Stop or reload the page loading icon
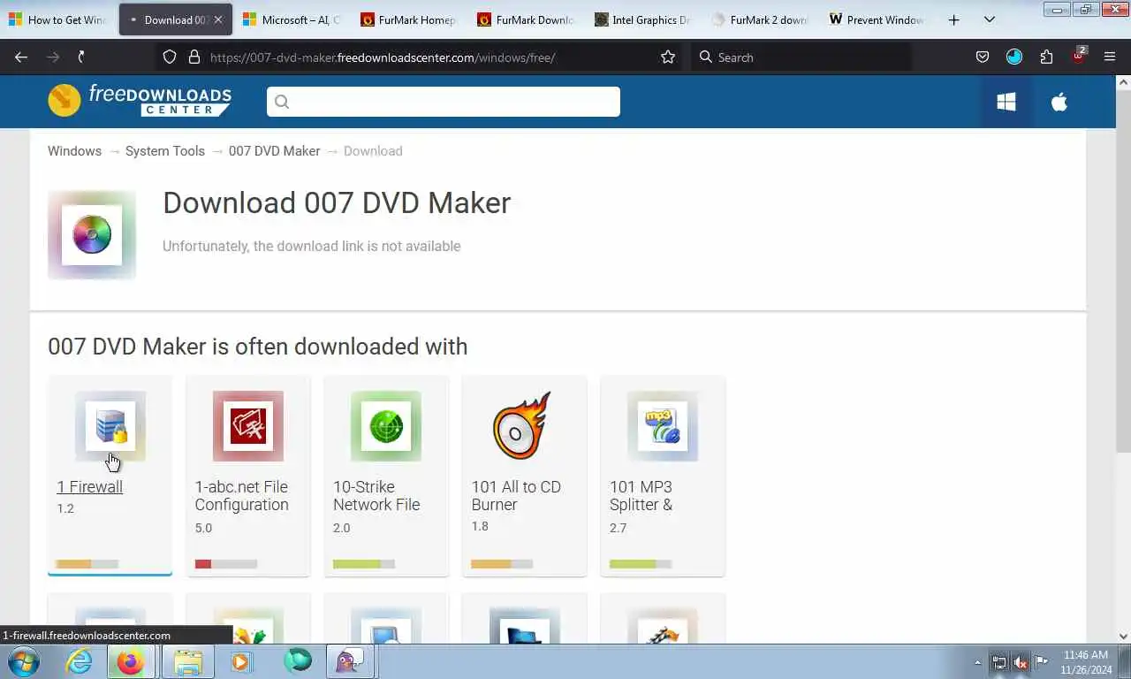The width and height of the screenshot is (1131, 679). pyautogui.click(x=81, y=57)
